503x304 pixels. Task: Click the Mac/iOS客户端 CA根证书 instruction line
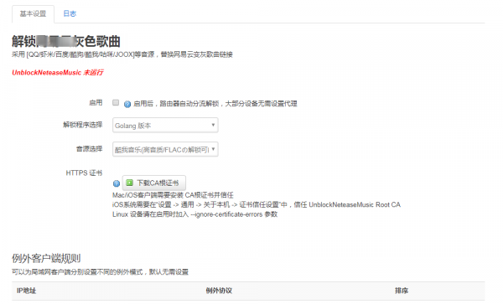pyautogui.click(x=173, y=195)
